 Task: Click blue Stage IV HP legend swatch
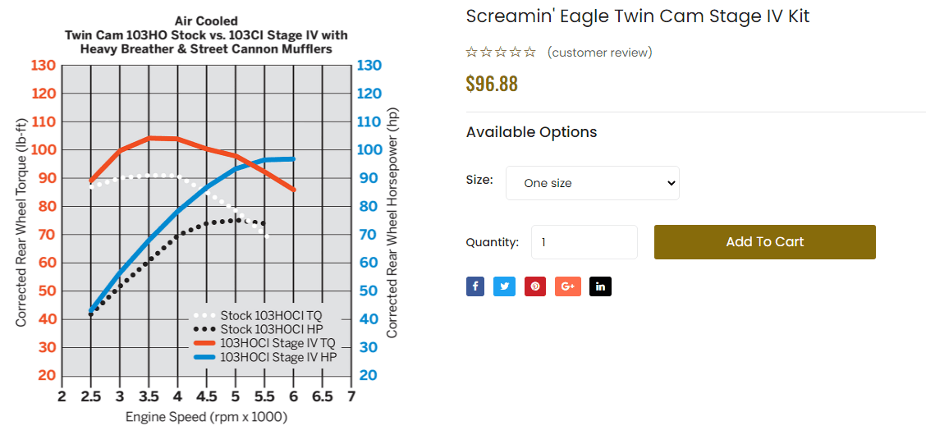pos(204,357)
